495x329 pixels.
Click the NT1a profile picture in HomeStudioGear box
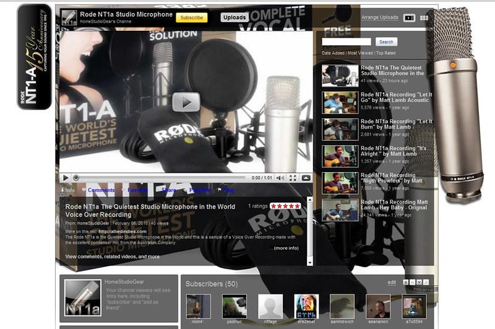[x=83, y=298]
